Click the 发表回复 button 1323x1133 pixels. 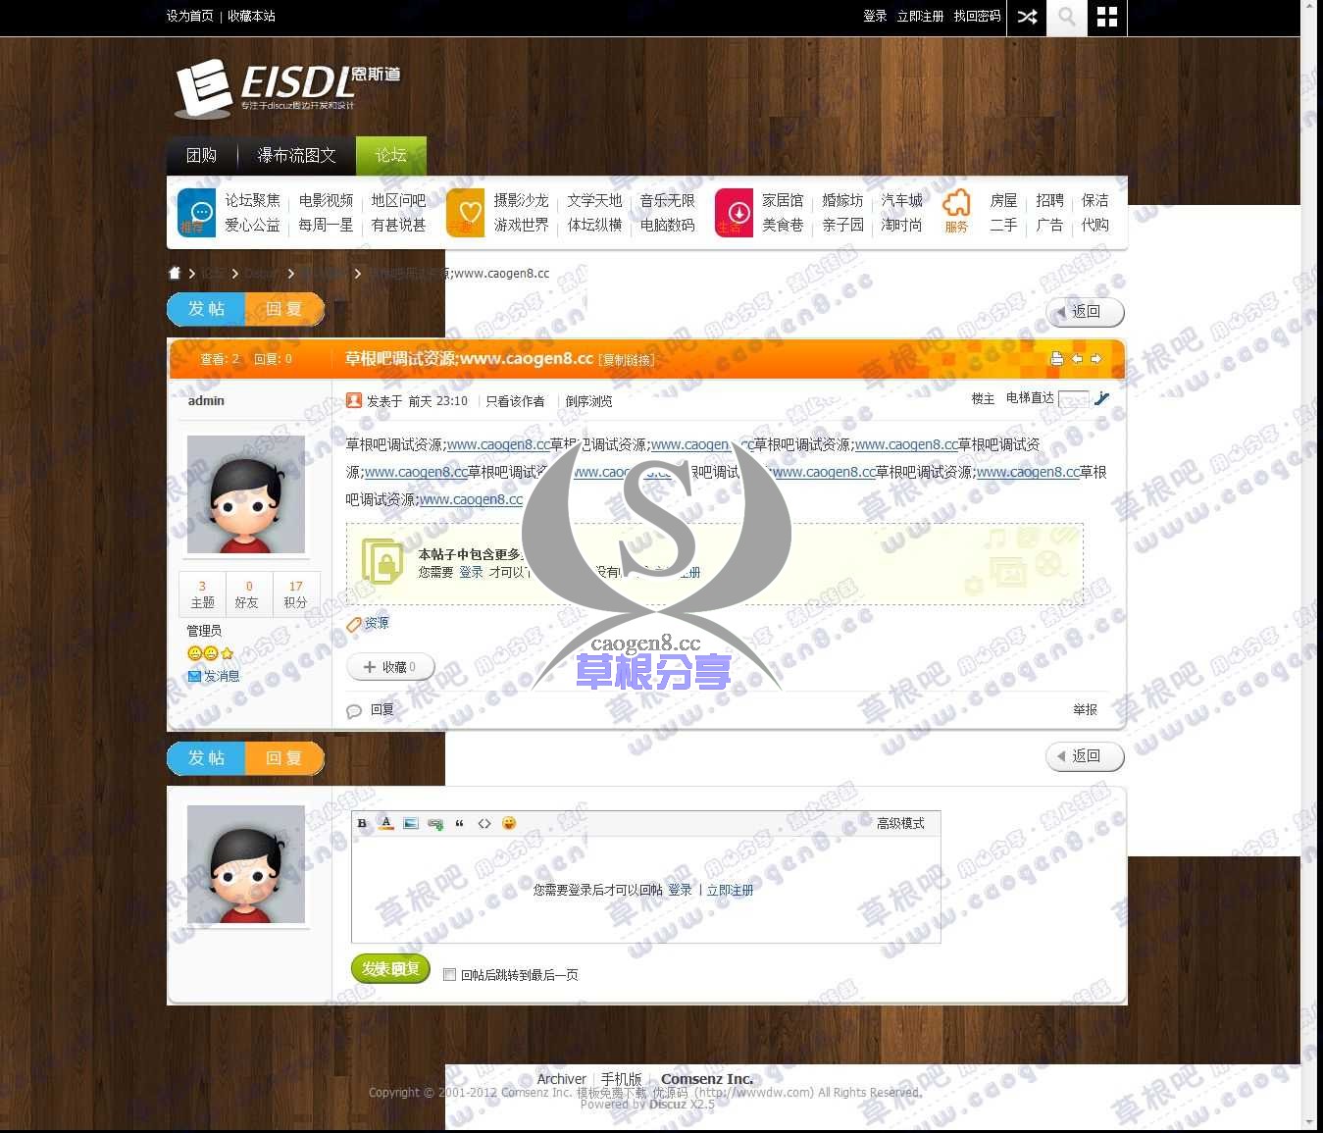(x=389, y=969)
